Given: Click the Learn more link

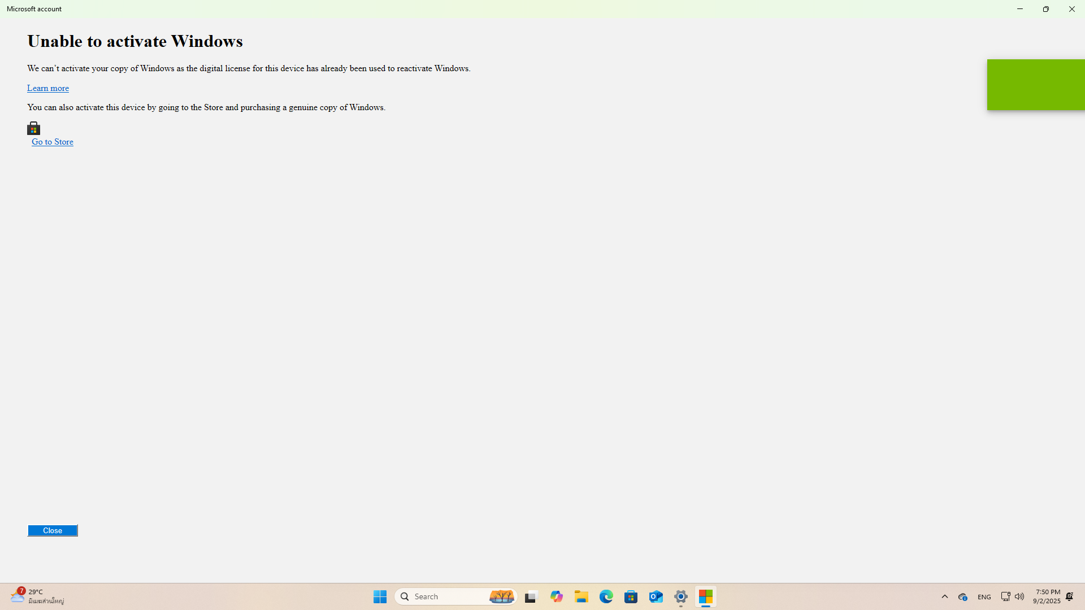Looking at the screenshot, I should (48, 88).
